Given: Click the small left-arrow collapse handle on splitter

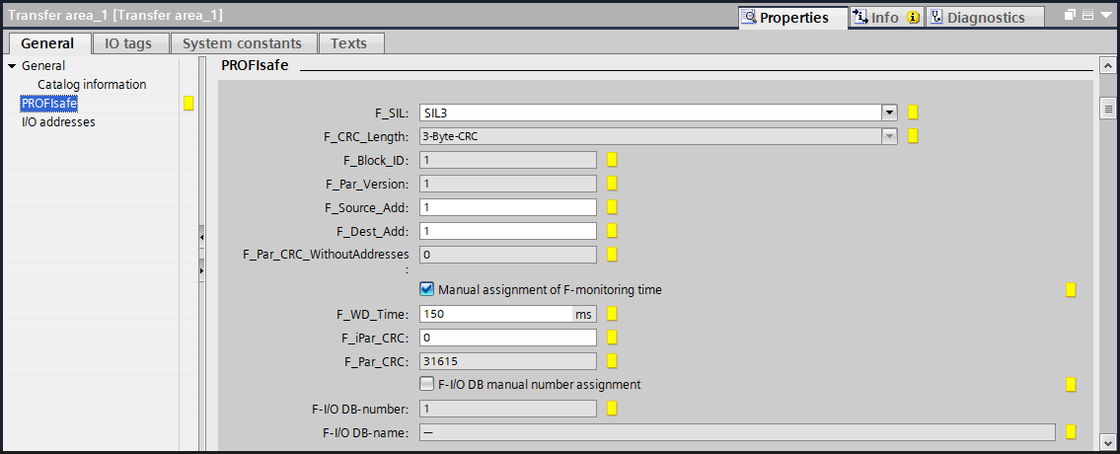Looking at the screenshot, I should click(x=201, y=238).
